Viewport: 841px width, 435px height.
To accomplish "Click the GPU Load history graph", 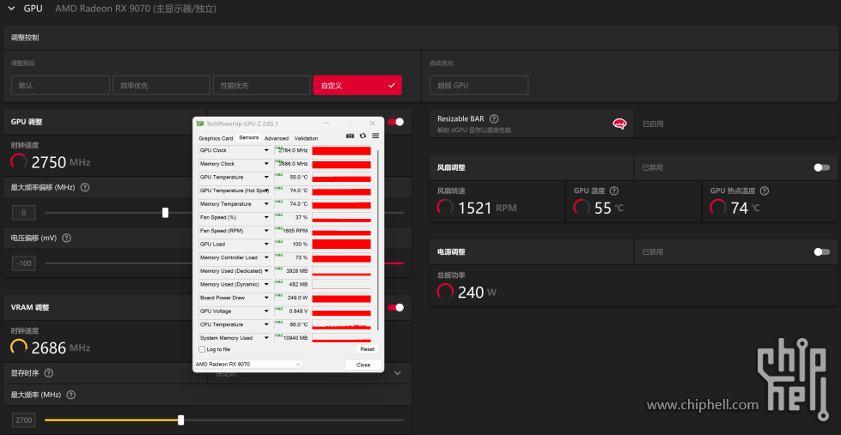I will tap(342, 245).
